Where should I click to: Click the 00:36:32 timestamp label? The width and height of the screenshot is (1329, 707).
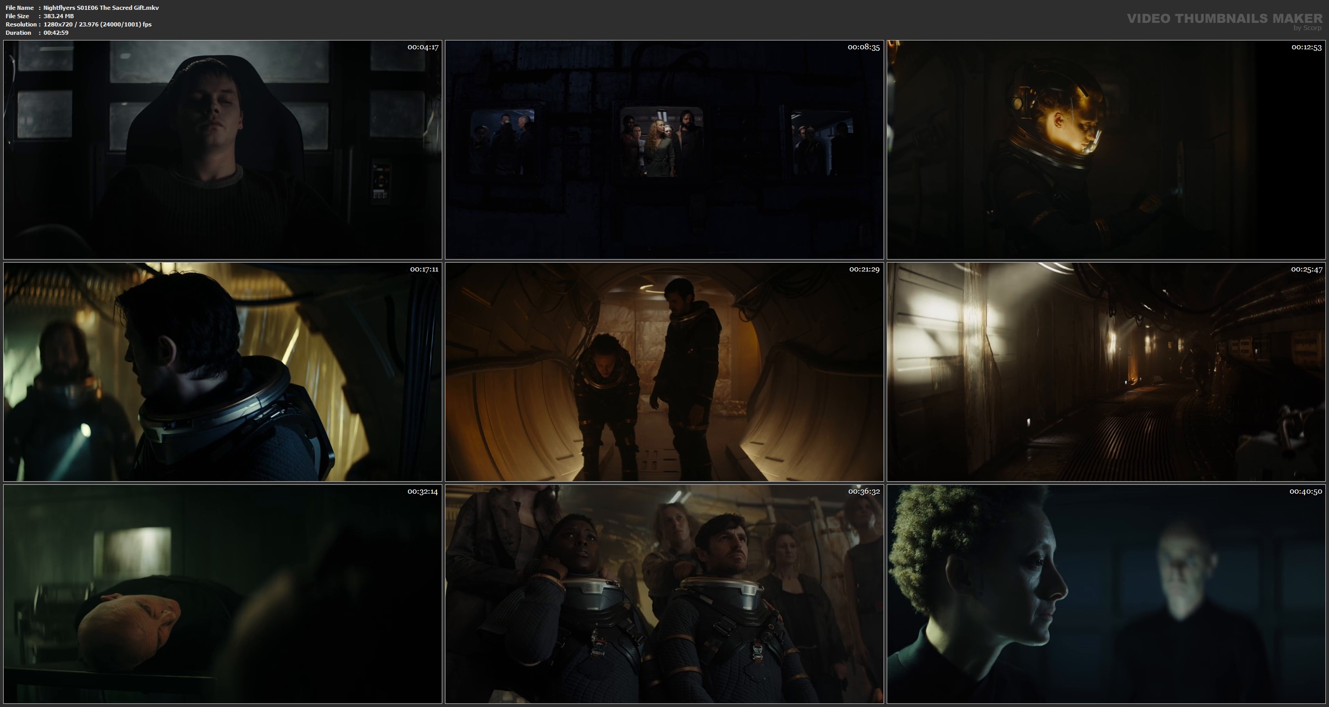click(x=864, y=491)
